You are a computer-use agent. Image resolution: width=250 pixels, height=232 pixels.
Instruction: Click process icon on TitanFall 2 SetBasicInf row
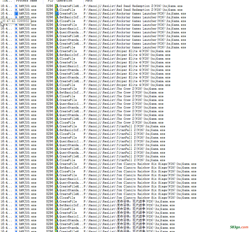[16, 130]
